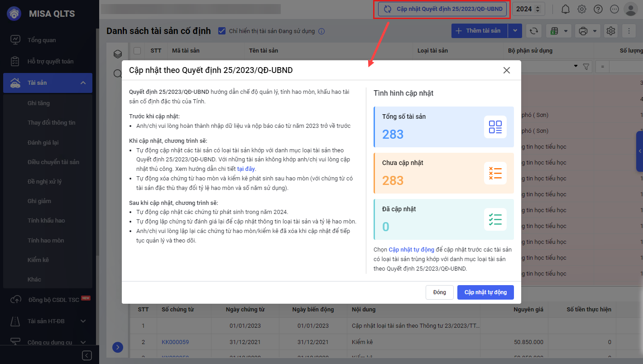Viewport: 643px width, 364px height.
Task: Open voucher link KK000059 in row 2
Action: pos(175,342)
